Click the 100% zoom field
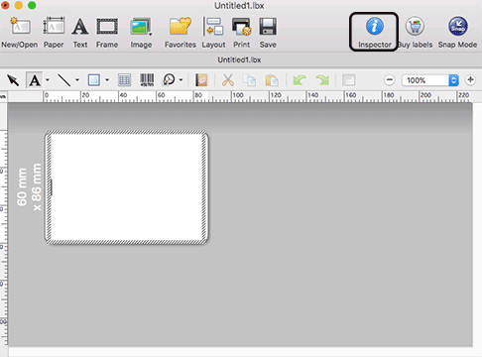The image size is (482, 357). pyautogui.click(x=425, y=80)
